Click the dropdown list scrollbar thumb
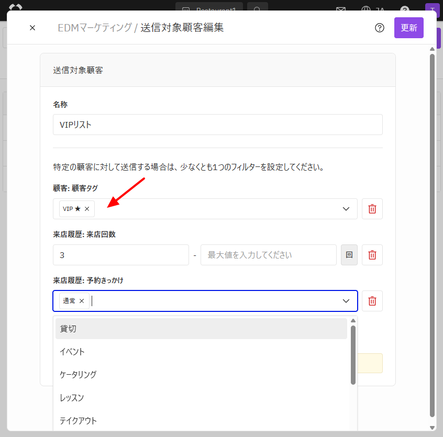The width and height of the screenshot is (443, 437). pyautogui.click(x=353, y=355)
